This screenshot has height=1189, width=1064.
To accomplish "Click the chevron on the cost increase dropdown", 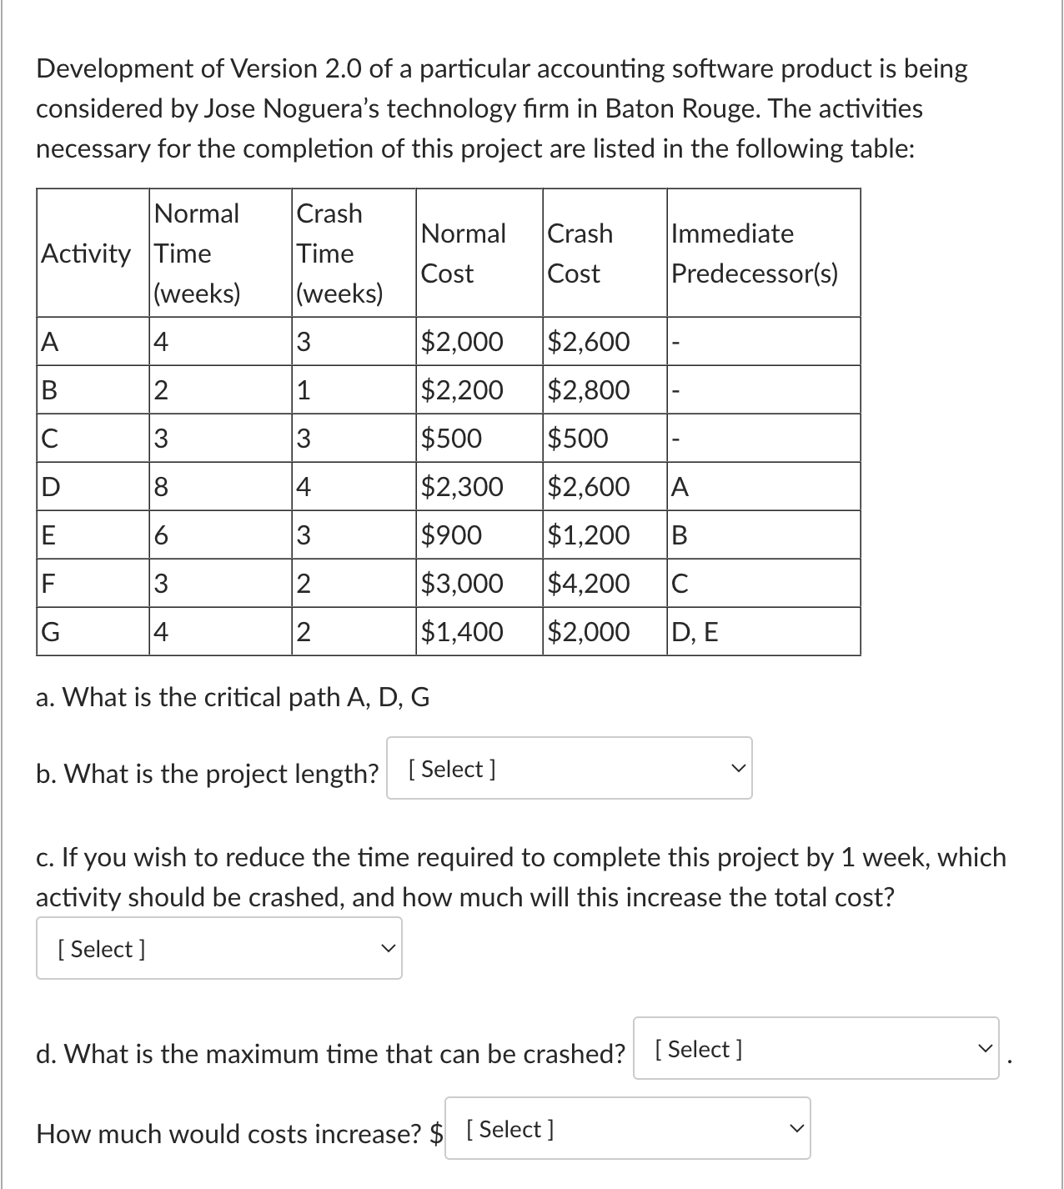I will (796, 1128).
